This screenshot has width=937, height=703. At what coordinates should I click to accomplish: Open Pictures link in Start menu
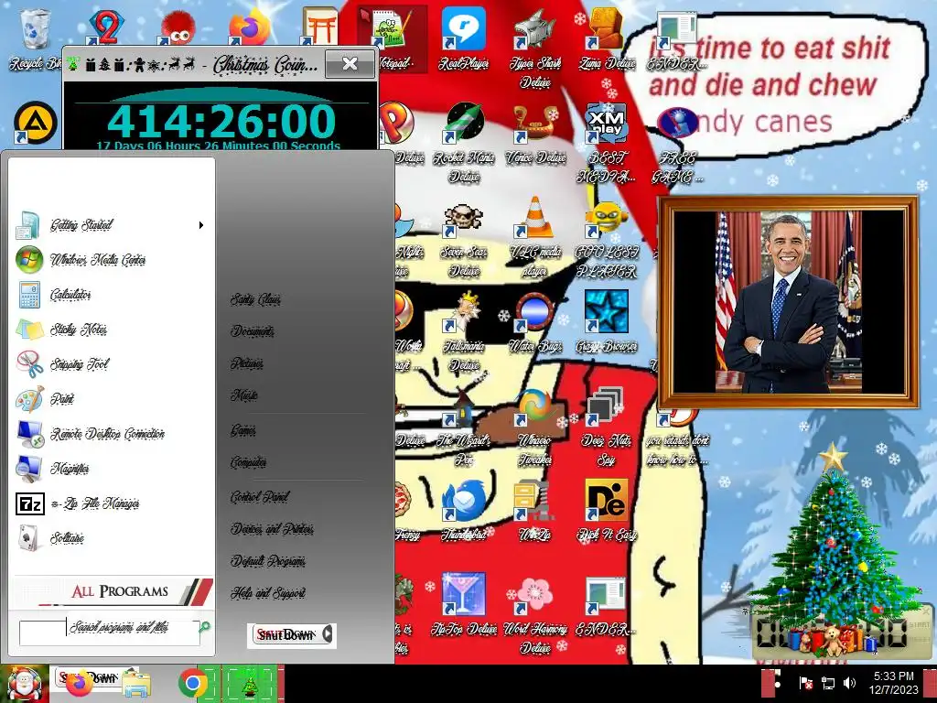[x=247, y=362]
